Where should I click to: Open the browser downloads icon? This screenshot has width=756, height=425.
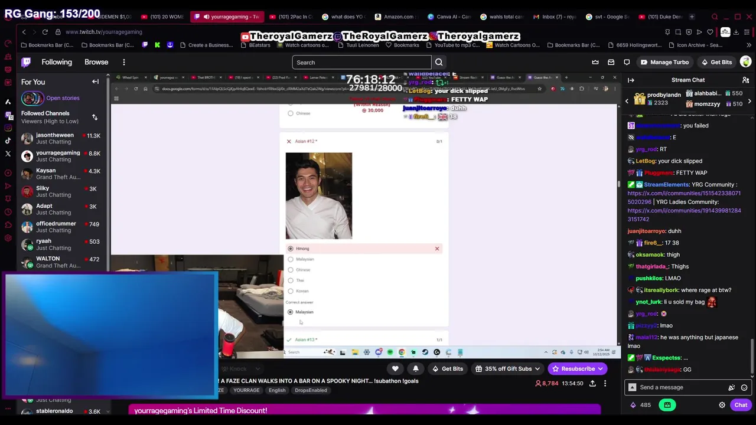tap(736, 32)
